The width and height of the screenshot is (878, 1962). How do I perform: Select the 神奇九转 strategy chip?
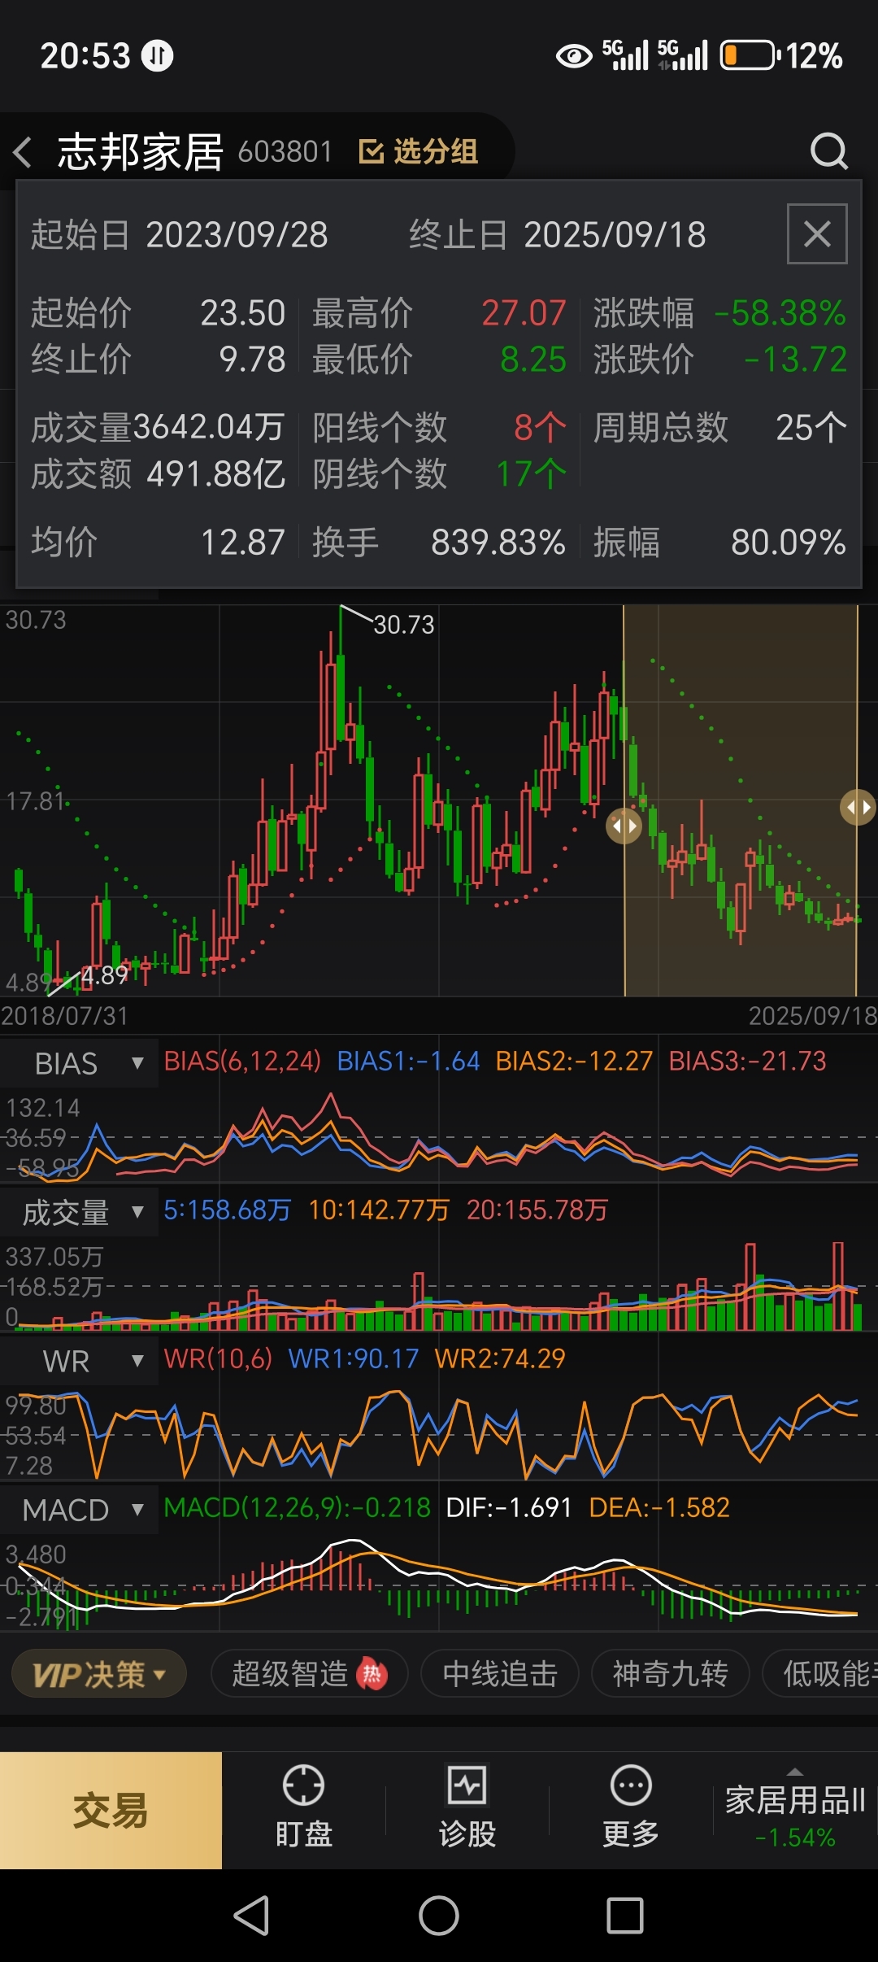tap(670, 1674)
